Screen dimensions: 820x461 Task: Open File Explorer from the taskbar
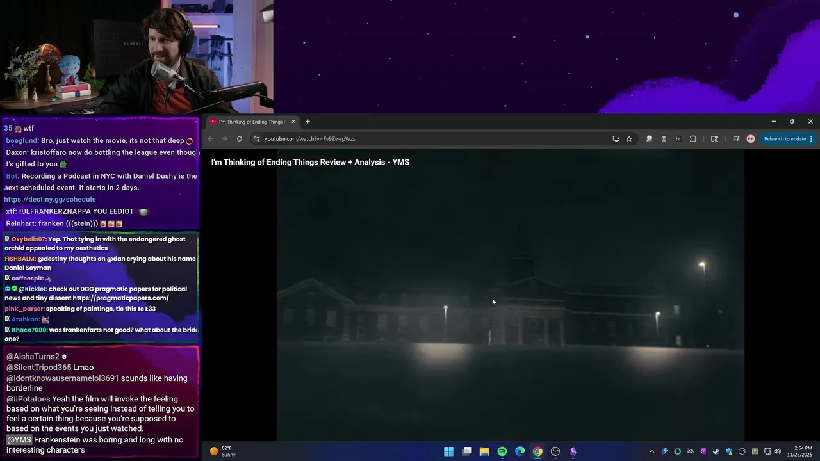pos(484,451)
